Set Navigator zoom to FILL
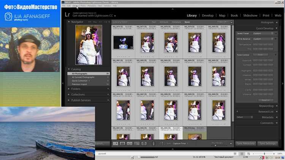This screenshot has height=160, width=285. click(x=95, y=22)
